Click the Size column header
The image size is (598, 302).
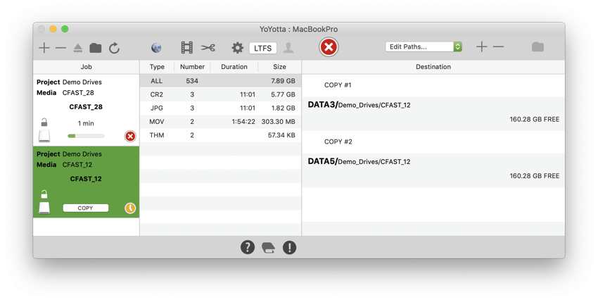coord(279,67)
